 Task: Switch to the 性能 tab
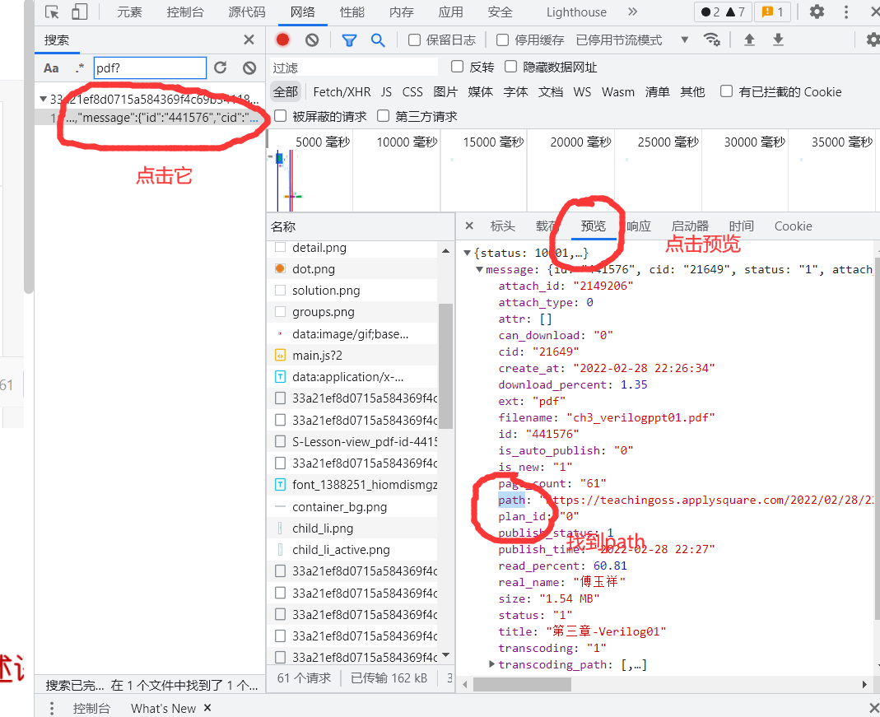pyautogui.click(x=352, y=12)
